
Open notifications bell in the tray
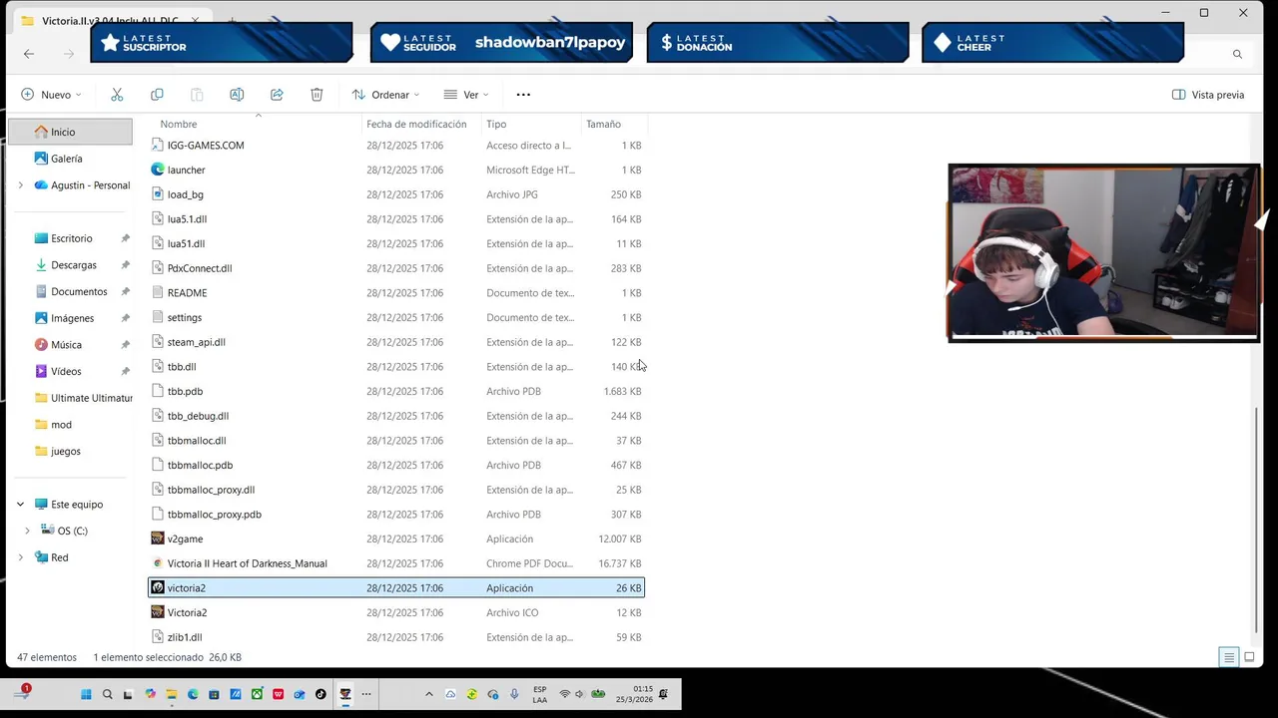click(663, 694)
